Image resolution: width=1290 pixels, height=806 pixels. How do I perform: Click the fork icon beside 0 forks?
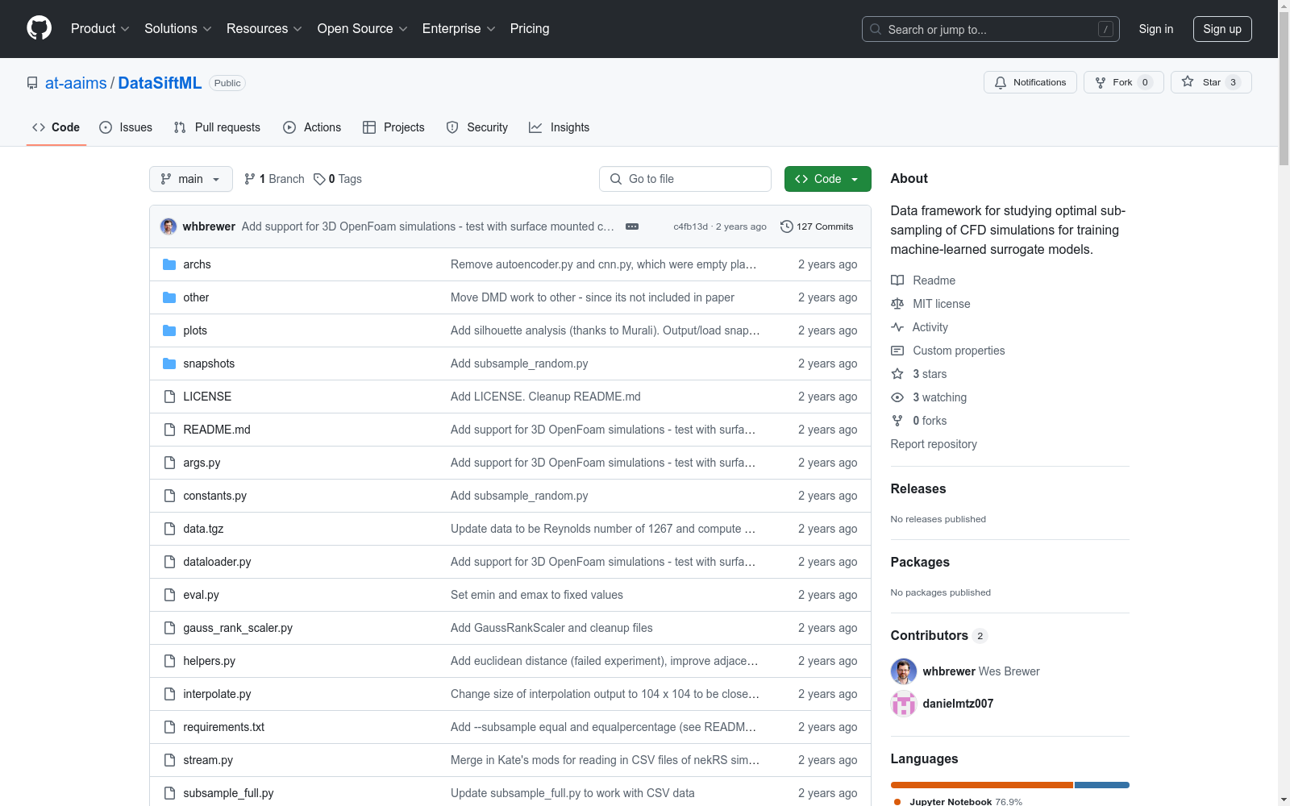tap(897, 421)
